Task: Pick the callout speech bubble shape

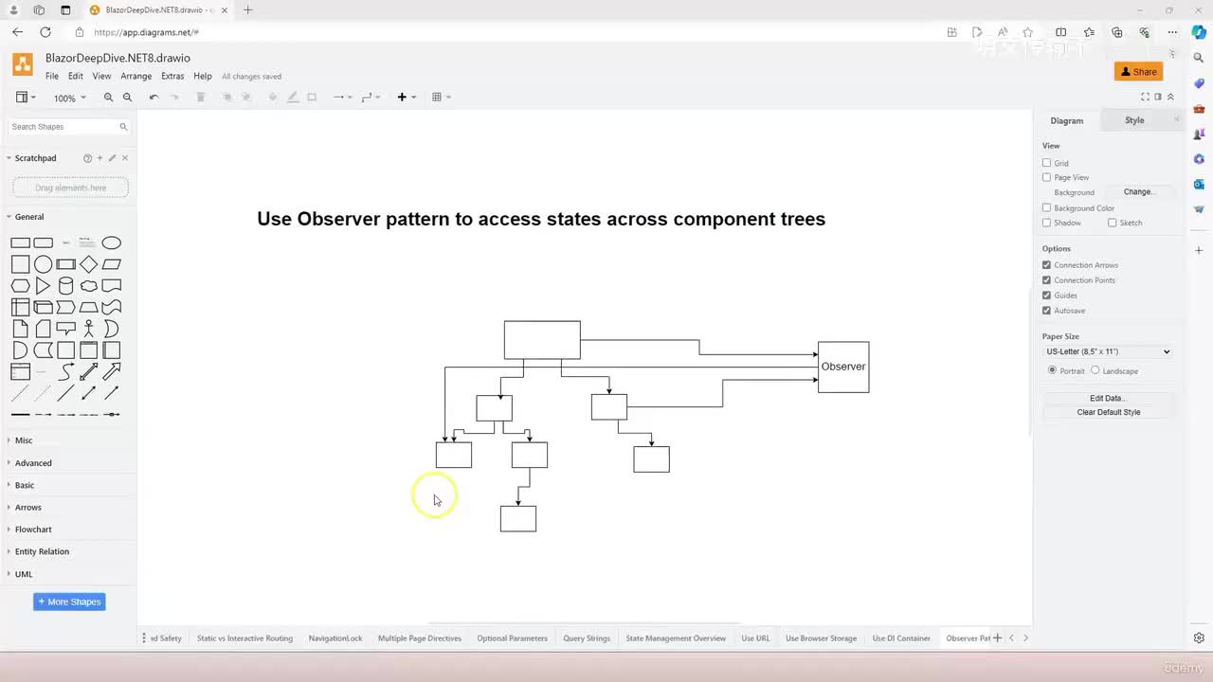Action: 65,329
